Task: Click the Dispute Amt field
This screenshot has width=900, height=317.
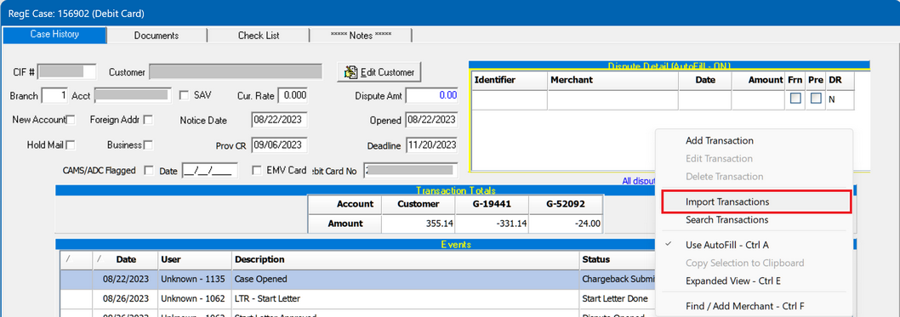Action: coord(431,95)
